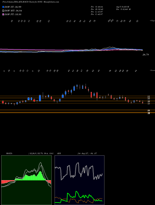The width and height of the screenshot is (155, 205).
Task: Click the 'Pre C: 42.87' close value
Action: point(97,14)
